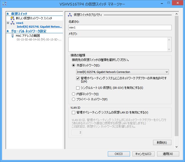Click the memo box scroll up arrow

click(x=169, y=40)
